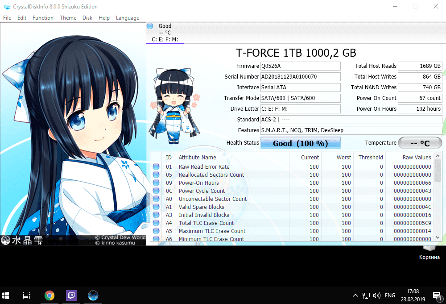Click status orb of Power-On Hours row
Screen dimensions: 446x304
(x=156, y=183)
